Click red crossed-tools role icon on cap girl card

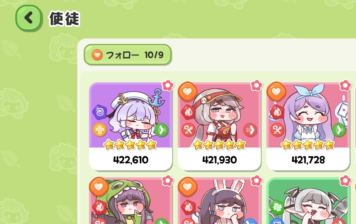(189, 130)
